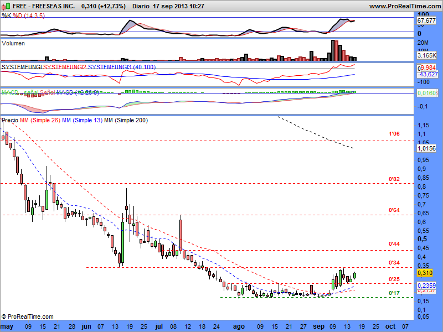Select the MM200 value box '1,0156'
The height and width of the screenshot is (332, 443).
pyautogui.click(x=426, y=148)
